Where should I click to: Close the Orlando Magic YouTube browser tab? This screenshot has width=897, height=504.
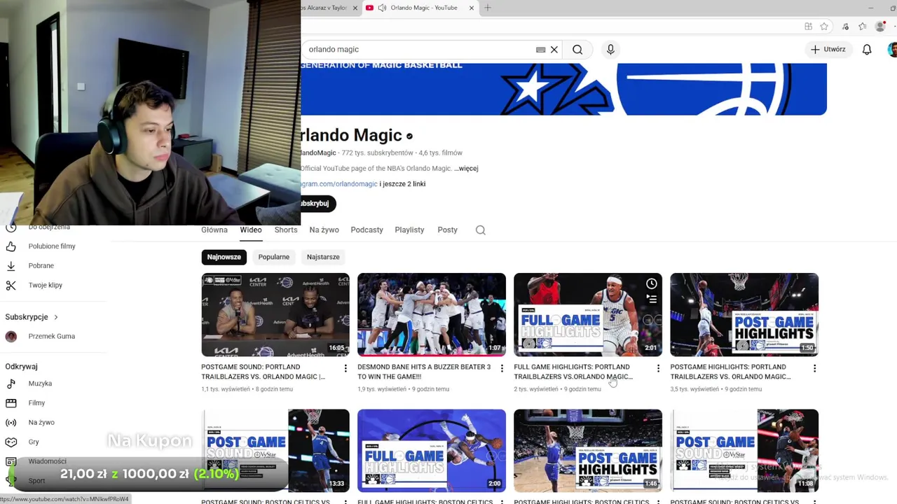(x=471, y=8)
